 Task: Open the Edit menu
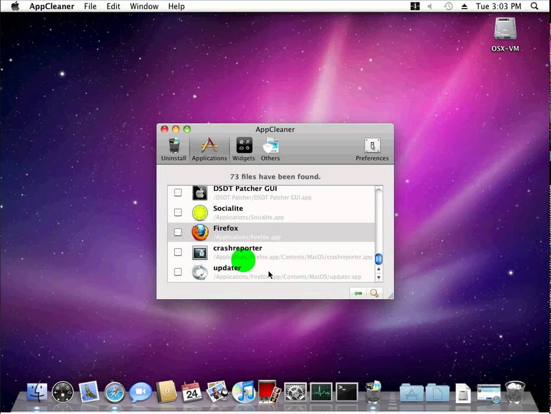point(113,6)
